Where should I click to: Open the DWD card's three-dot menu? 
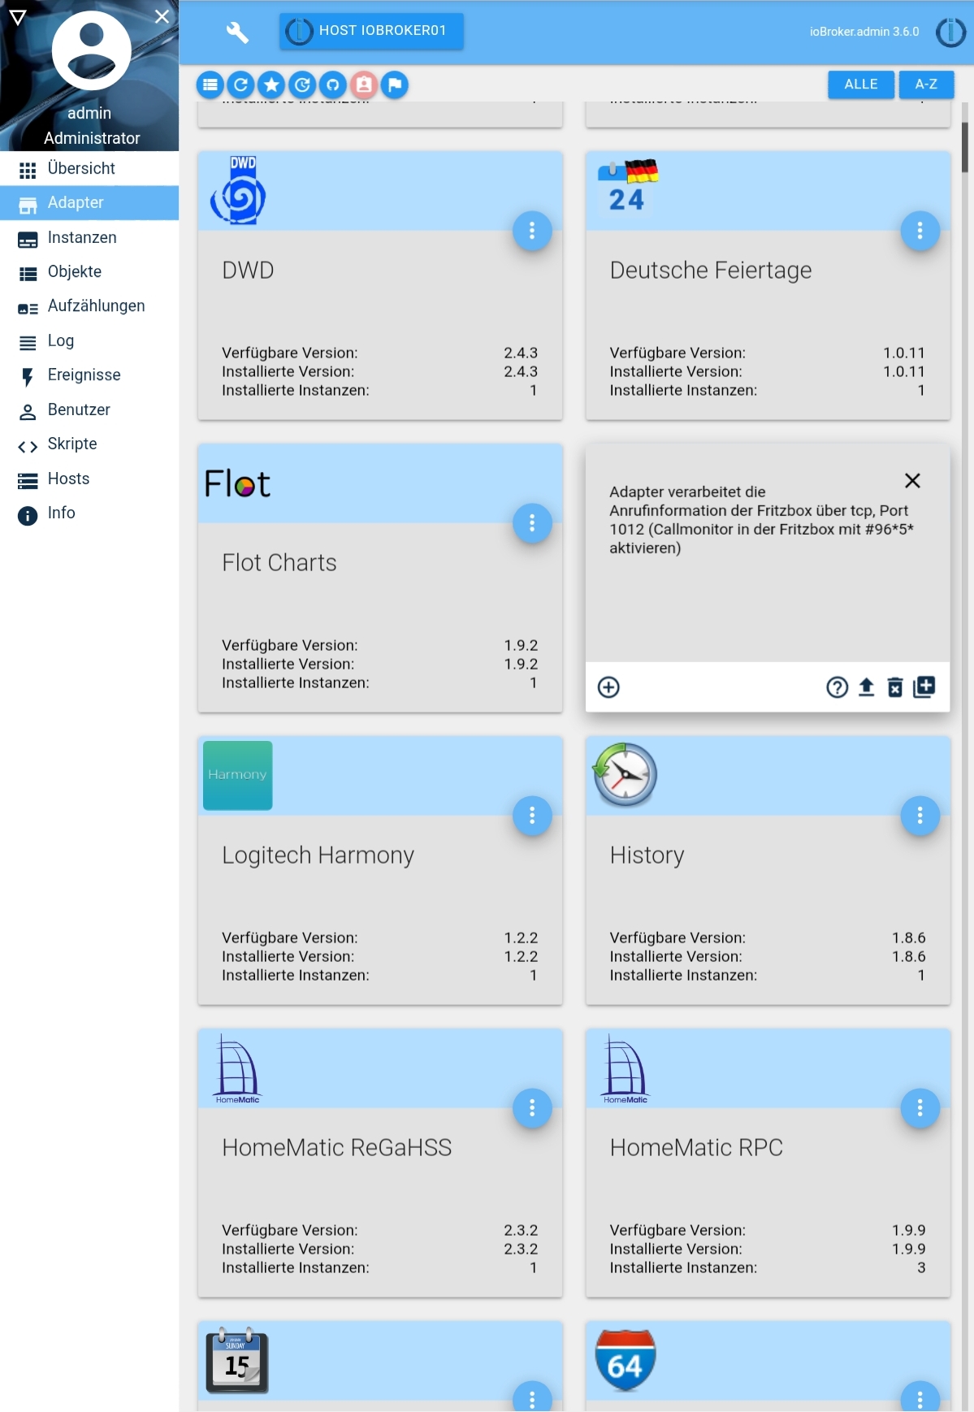532,231
